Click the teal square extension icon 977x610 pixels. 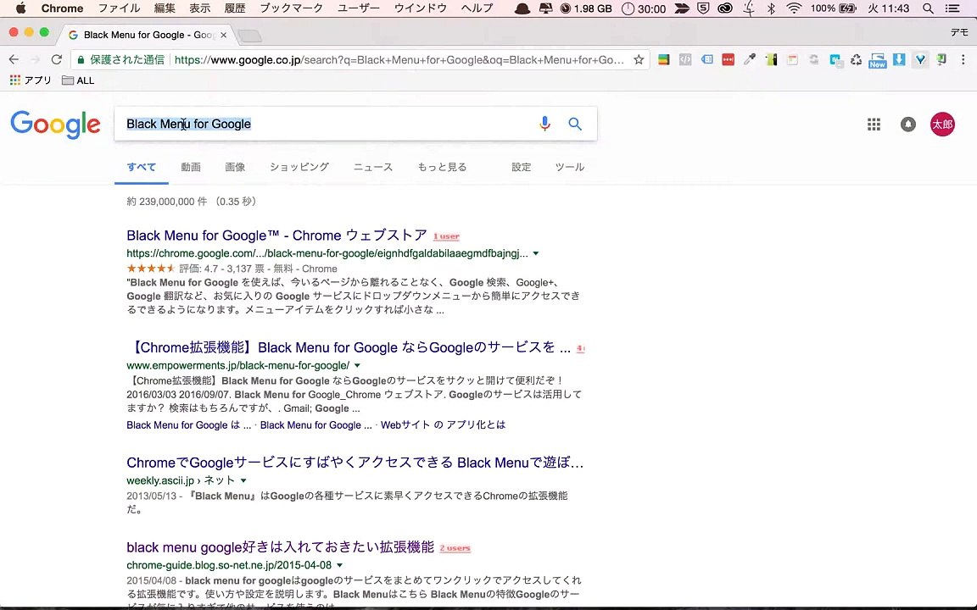pos(835,60)
